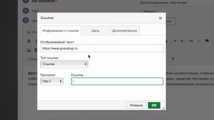Confirm the link with the OK button
The width and height of the screenshot is (214, 120).
click(x=154, y=105)
